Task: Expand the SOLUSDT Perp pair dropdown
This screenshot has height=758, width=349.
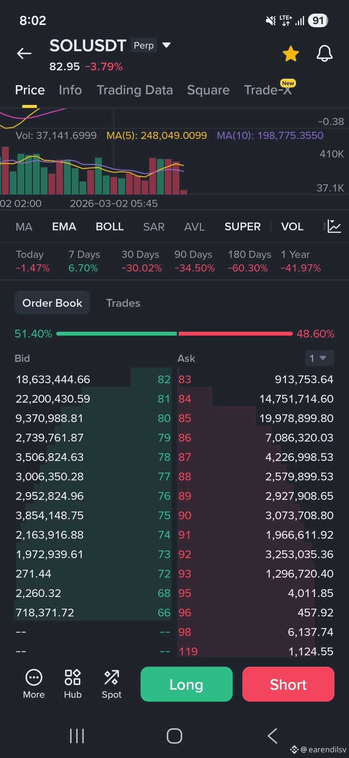Action: pyautogui.click(x=166, y=45)
